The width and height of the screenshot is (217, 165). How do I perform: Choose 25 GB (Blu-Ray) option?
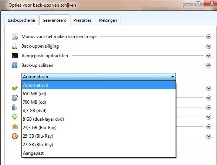(x=99, y=136)
